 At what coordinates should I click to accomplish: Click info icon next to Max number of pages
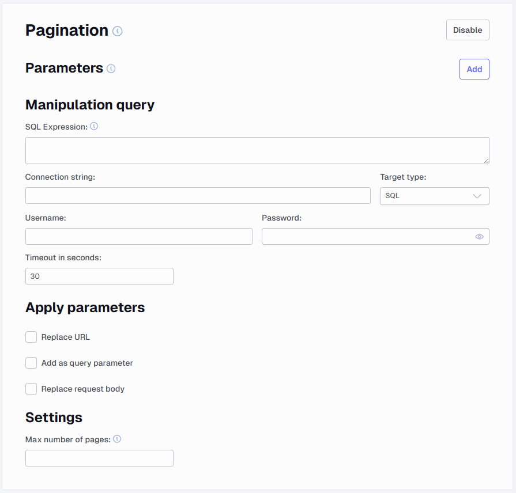[117, 439]
